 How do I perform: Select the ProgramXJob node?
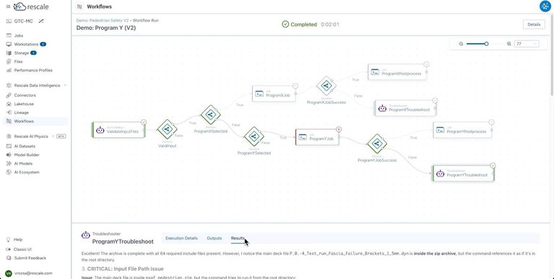pos(274,94)
